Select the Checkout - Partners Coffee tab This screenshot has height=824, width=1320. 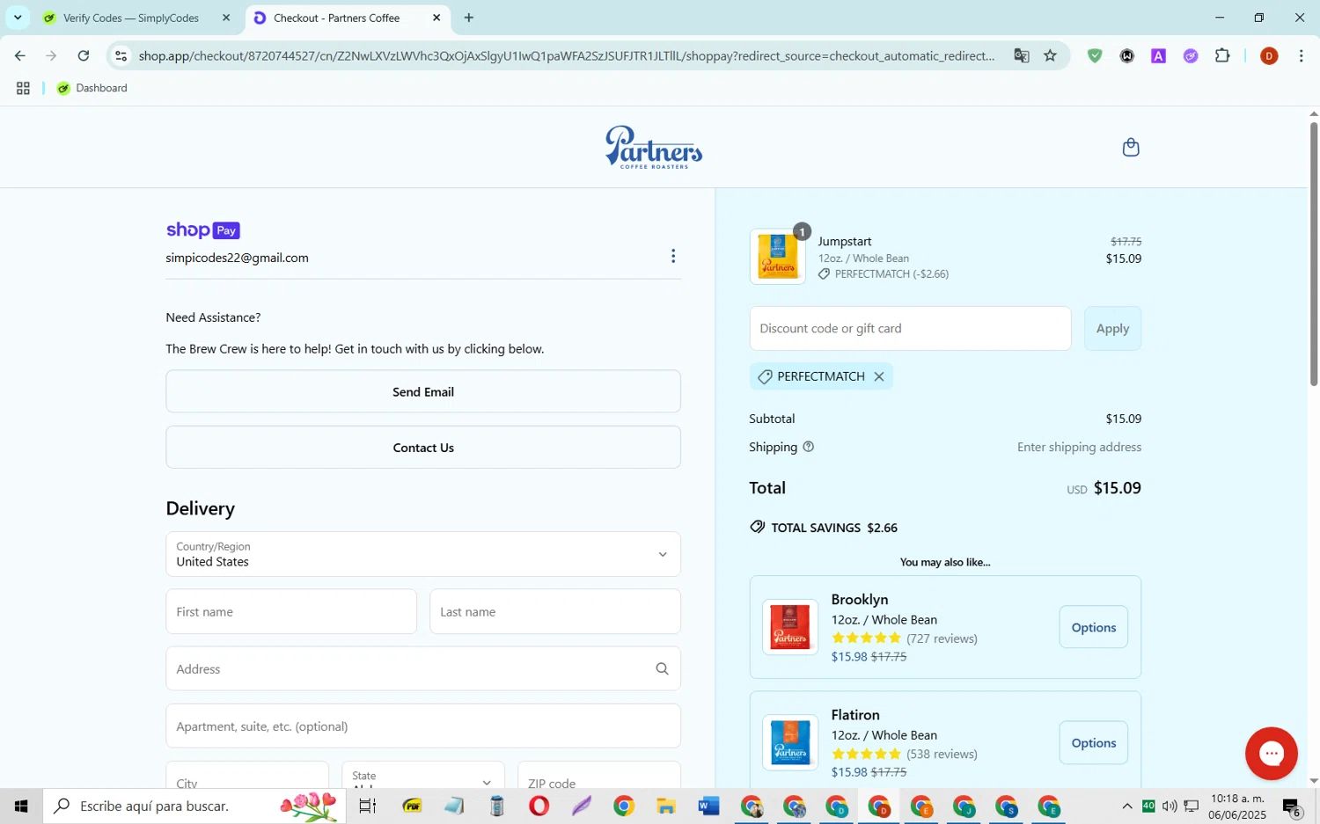coord(337,18)
